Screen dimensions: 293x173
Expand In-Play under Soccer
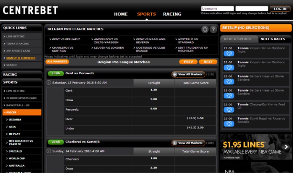click(x=22, y=134)
